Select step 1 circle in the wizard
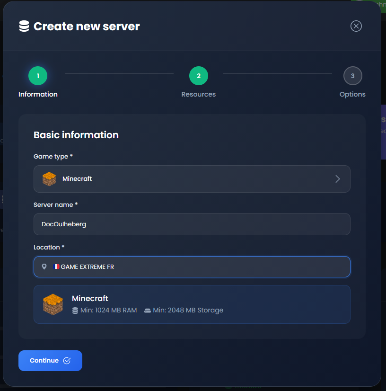Screen dimensions: 386x391 click(38, 76)
